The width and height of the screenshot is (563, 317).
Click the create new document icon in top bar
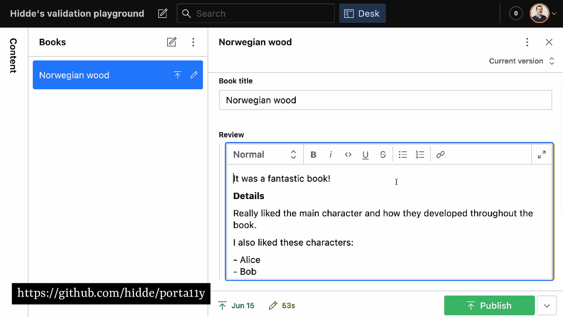point(163,13)
